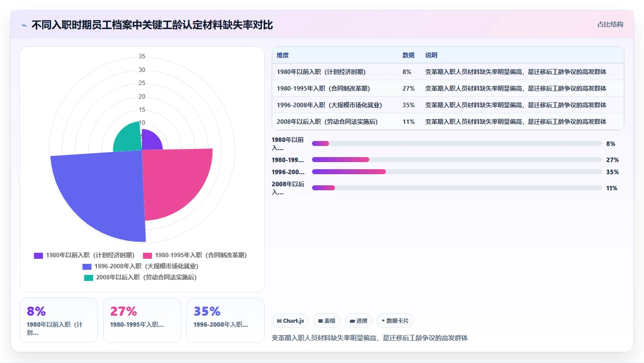Click the 进度 tag
The width and height of the screenshot is (644, 363).
click(358, 321)
